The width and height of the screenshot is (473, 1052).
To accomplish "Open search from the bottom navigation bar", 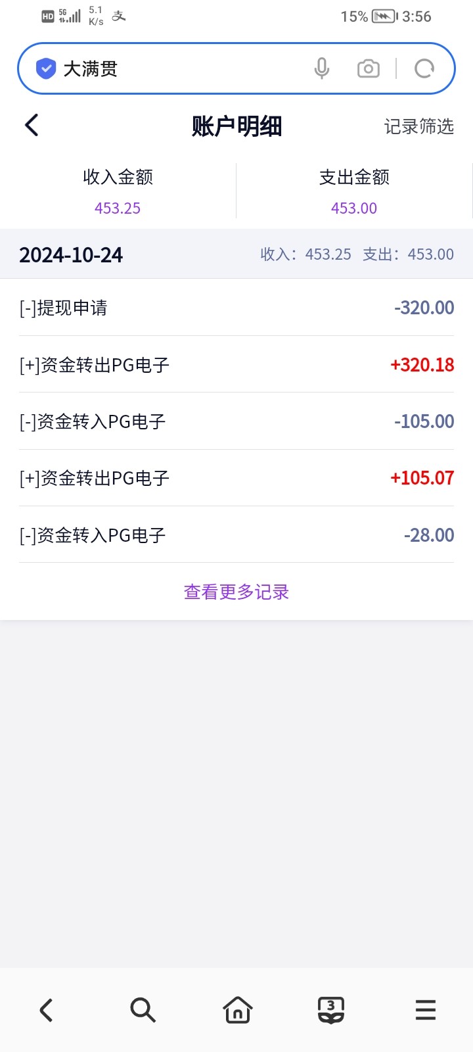I will pyautogui.click(x=143, y=1010).
